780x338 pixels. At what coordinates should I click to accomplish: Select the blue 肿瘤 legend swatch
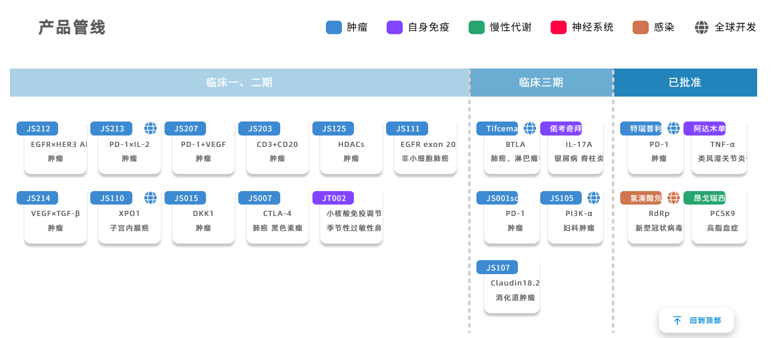(334, 28)
